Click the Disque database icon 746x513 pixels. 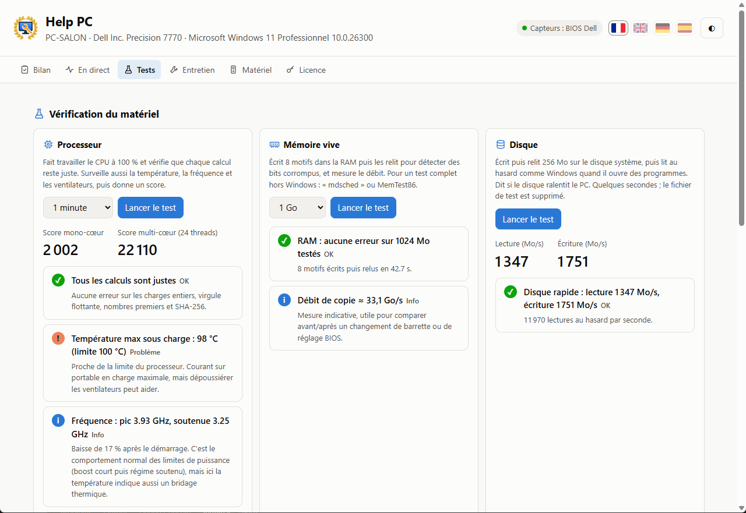pyautogui.click(x=500, y=144)
